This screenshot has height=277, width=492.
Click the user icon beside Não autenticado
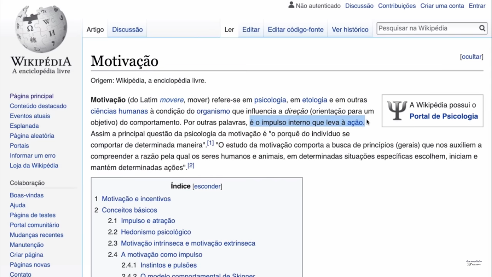point(291,5)
